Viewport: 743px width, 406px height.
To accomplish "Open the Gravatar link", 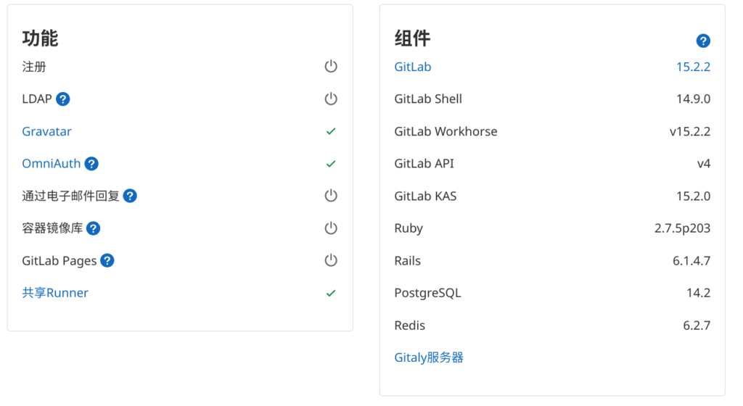I will tap(46, 132).
